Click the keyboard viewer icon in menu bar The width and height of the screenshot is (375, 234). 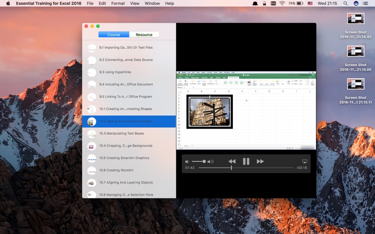[273, 3]
